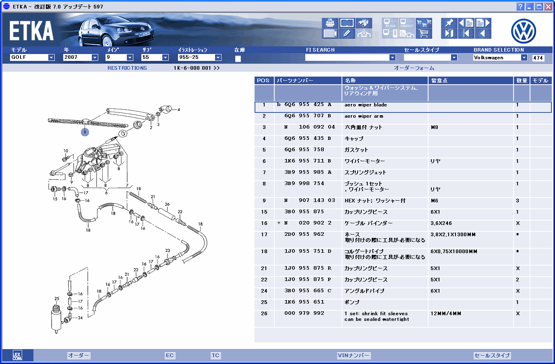Expand the サブ subgroup 55 dropdown
Image resolution: width=555 pixels, height=364 pixels.
[165, 58]
